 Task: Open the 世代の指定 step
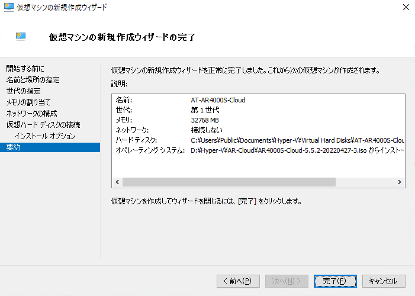(23, 91)
